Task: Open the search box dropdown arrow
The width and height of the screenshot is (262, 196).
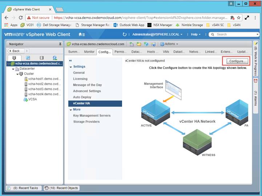Action: [257, 34]
